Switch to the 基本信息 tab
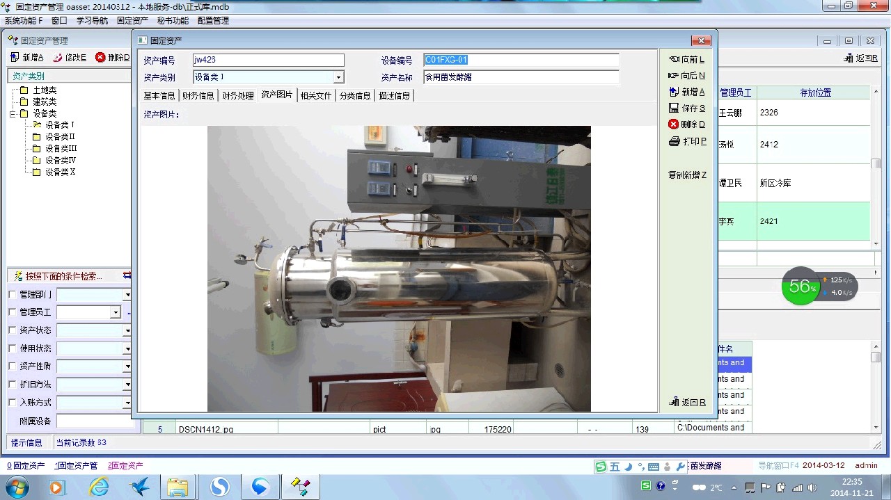Viewport: 891px width, 500px height. pos(159,95)
